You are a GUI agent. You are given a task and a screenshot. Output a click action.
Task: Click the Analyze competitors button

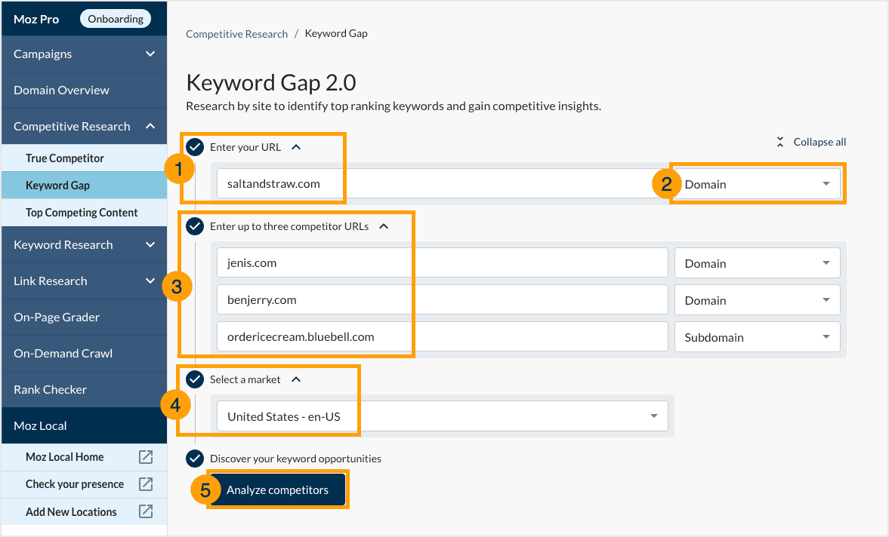click(277, 489)
